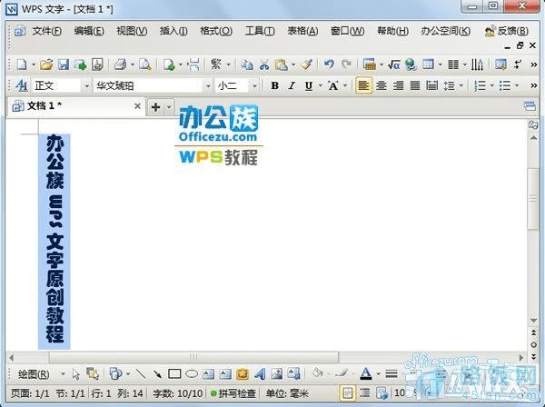Toggle bold formatting

(274, 85)
